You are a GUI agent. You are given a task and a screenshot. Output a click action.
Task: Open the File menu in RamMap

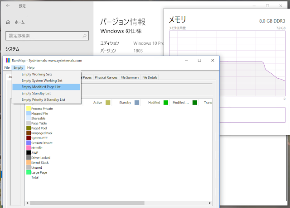tap(7, 67)
